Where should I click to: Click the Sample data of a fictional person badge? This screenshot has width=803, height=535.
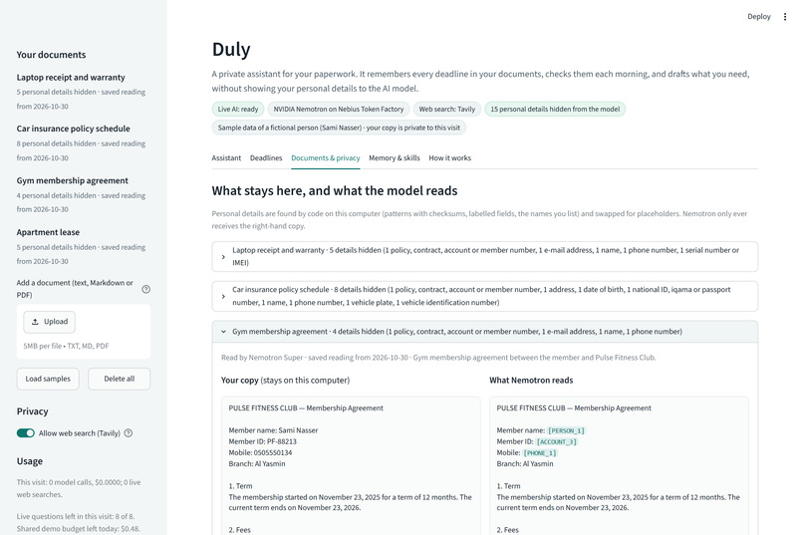click(339, 128)
